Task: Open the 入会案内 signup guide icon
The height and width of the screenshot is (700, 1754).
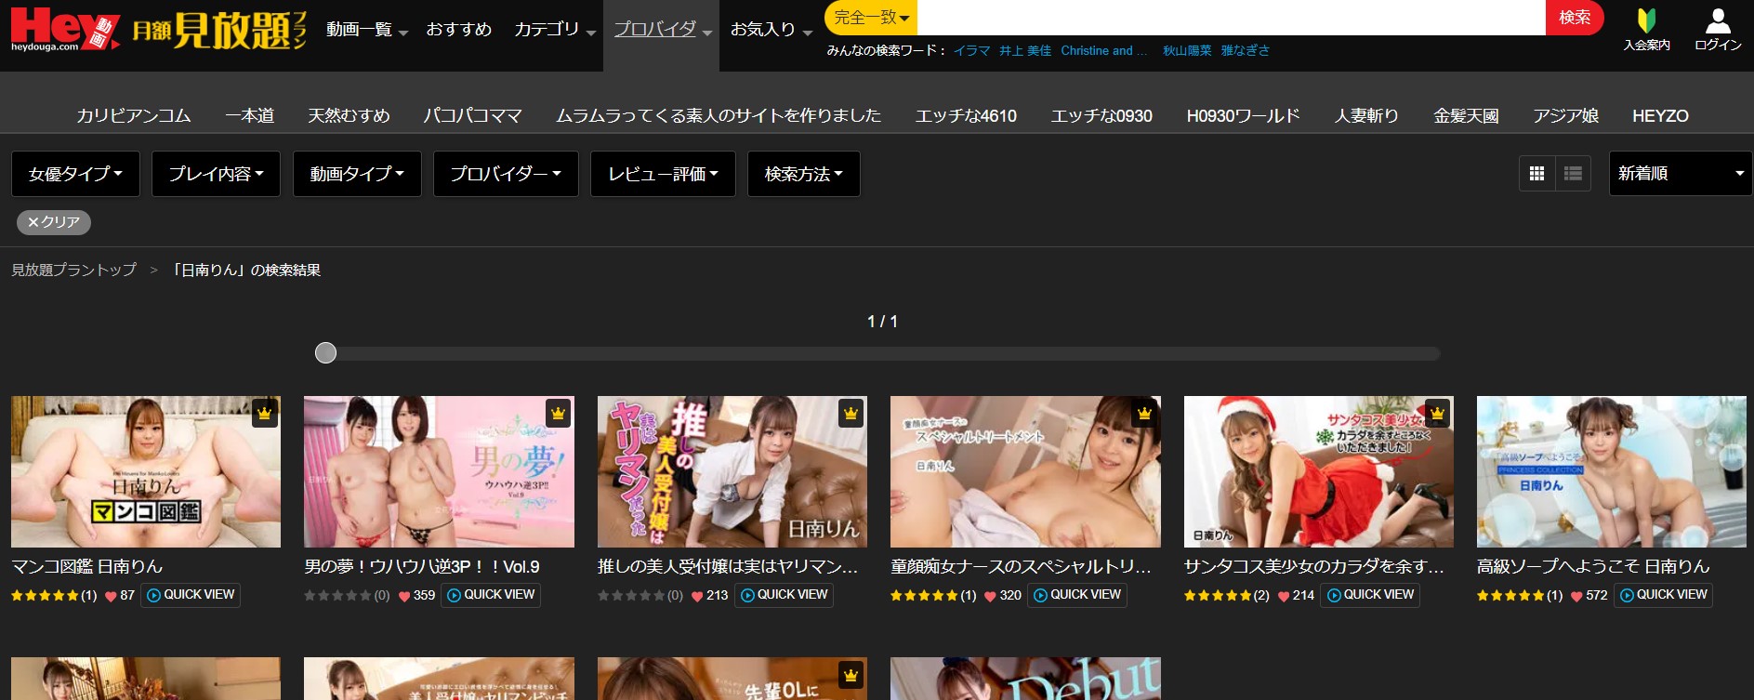Action: click(1646, 29)
